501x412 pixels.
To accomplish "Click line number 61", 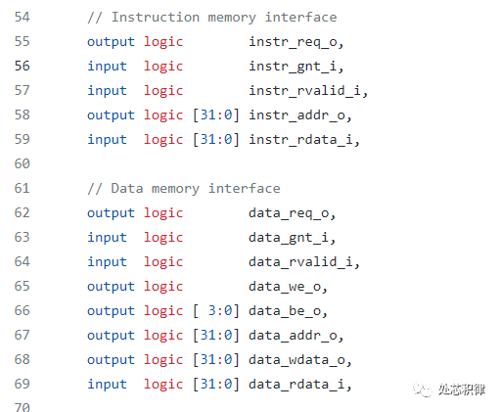I will pyautogui.click(x=22, y=188).
